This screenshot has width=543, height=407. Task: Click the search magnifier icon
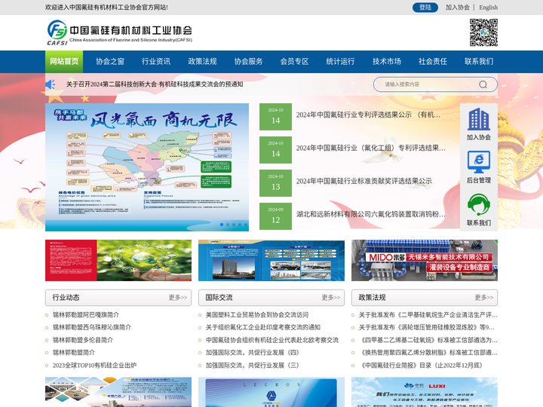(x=483, y=84)
